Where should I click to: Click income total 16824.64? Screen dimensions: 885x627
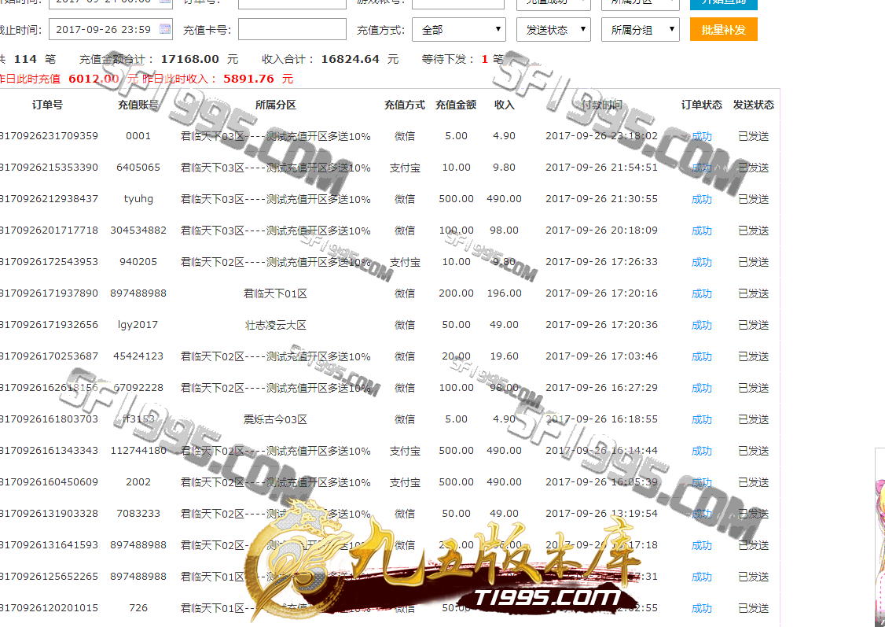click(350, 59)
